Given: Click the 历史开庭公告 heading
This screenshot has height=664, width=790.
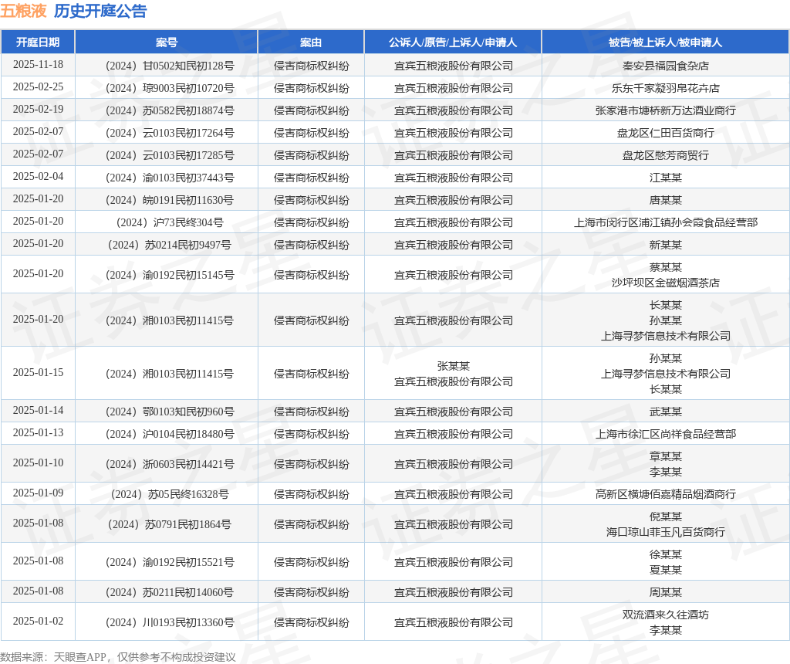Looking at the screenshot, I should point(100,11).
